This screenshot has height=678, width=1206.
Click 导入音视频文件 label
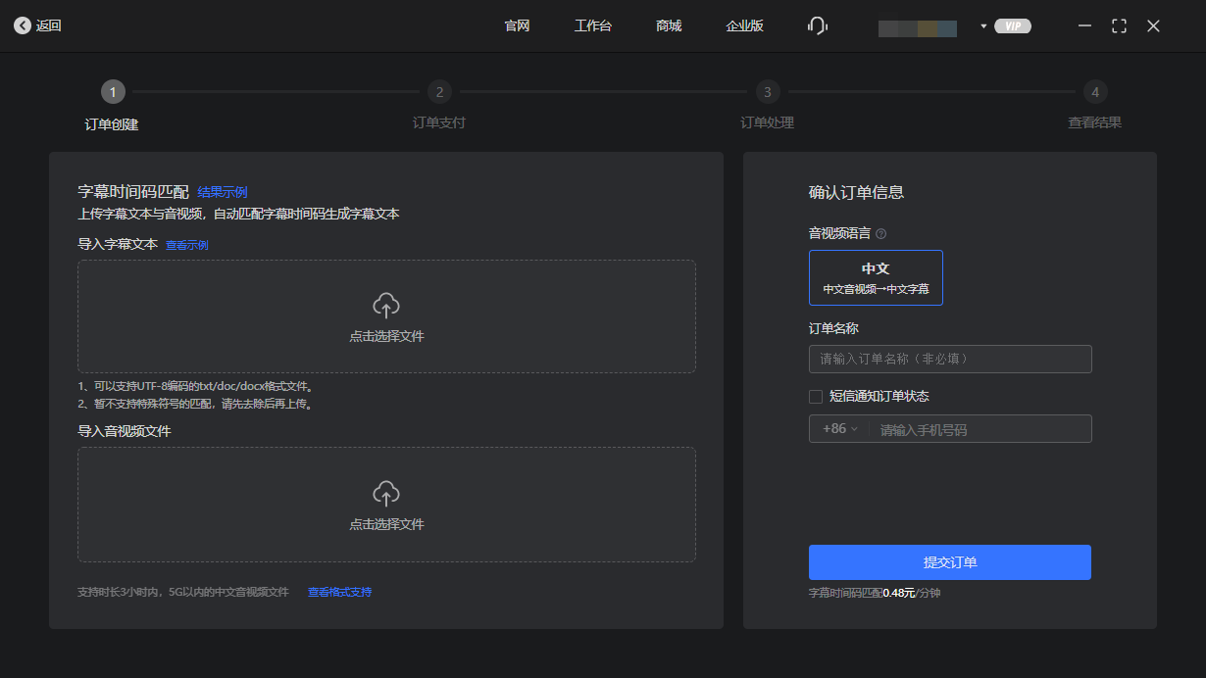(125, 431)
